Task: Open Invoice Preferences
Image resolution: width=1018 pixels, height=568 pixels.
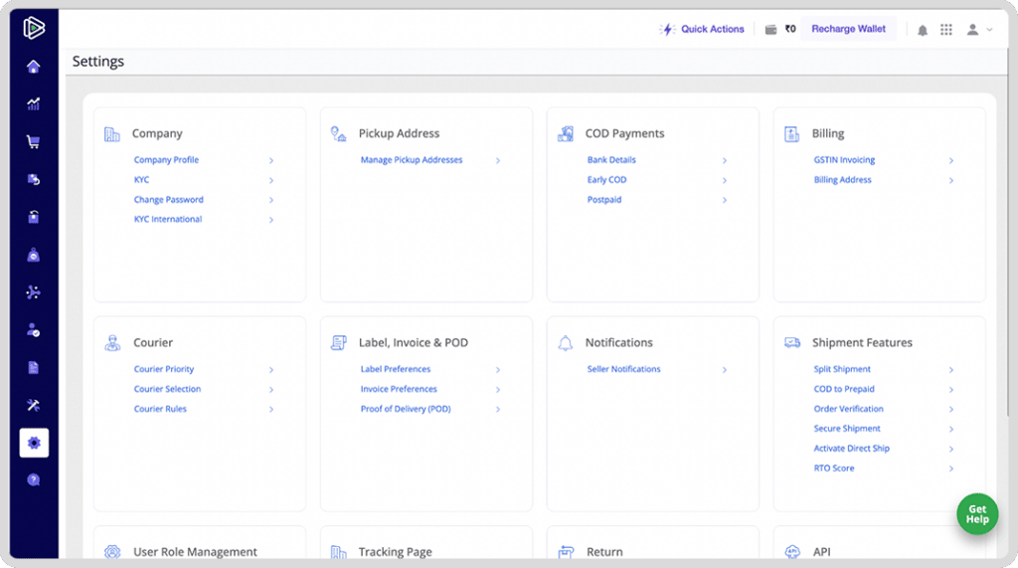Action: tap(399, 389)
